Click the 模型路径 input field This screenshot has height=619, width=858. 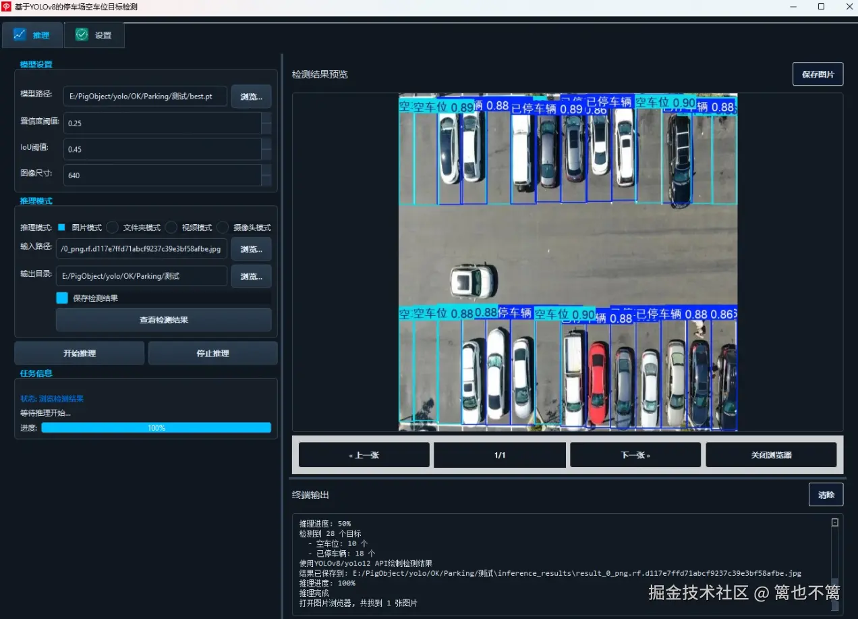coord(145,97)
